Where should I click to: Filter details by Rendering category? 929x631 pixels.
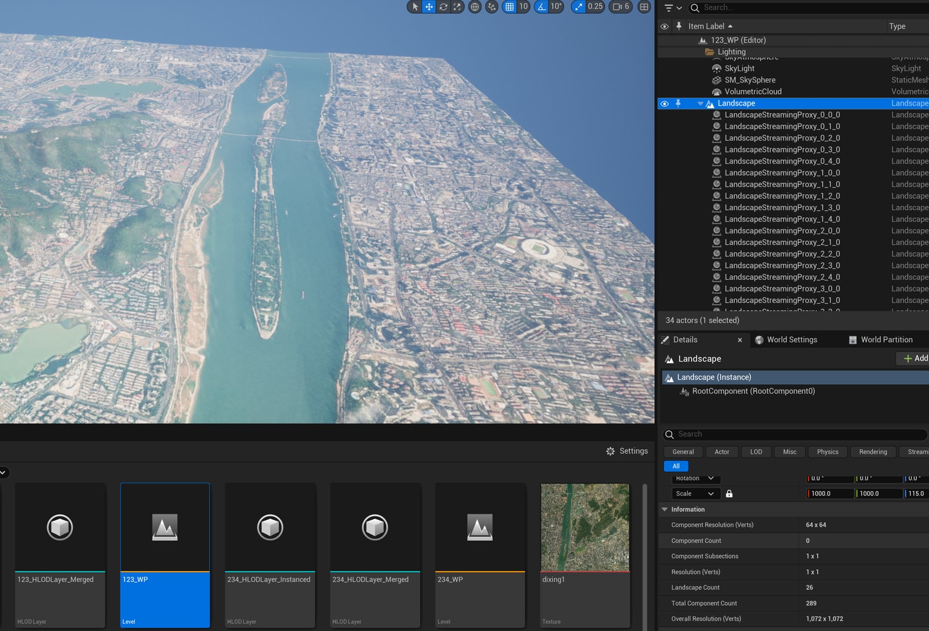[x=873, y=452]
